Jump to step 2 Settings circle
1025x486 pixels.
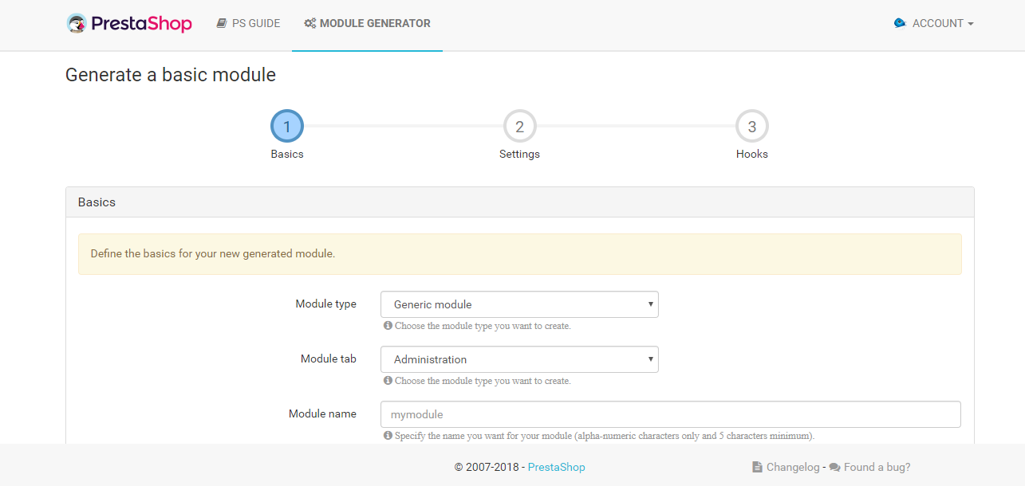519,127
